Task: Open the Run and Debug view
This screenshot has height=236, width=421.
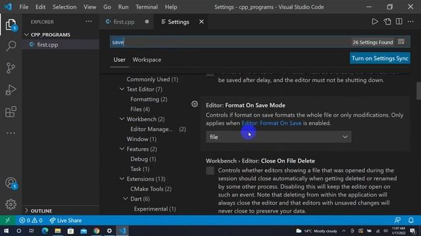Action: [11, 90]
